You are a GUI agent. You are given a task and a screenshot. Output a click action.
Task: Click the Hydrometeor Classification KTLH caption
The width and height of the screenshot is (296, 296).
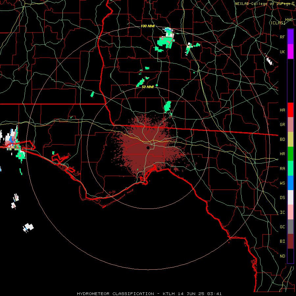coord(149,294)
